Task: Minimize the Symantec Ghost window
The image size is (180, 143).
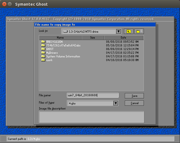Action: click(x=10, y=4)
